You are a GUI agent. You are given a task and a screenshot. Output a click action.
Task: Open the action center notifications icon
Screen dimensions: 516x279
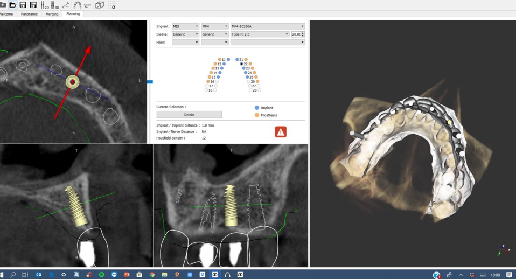tap(509, 275)
